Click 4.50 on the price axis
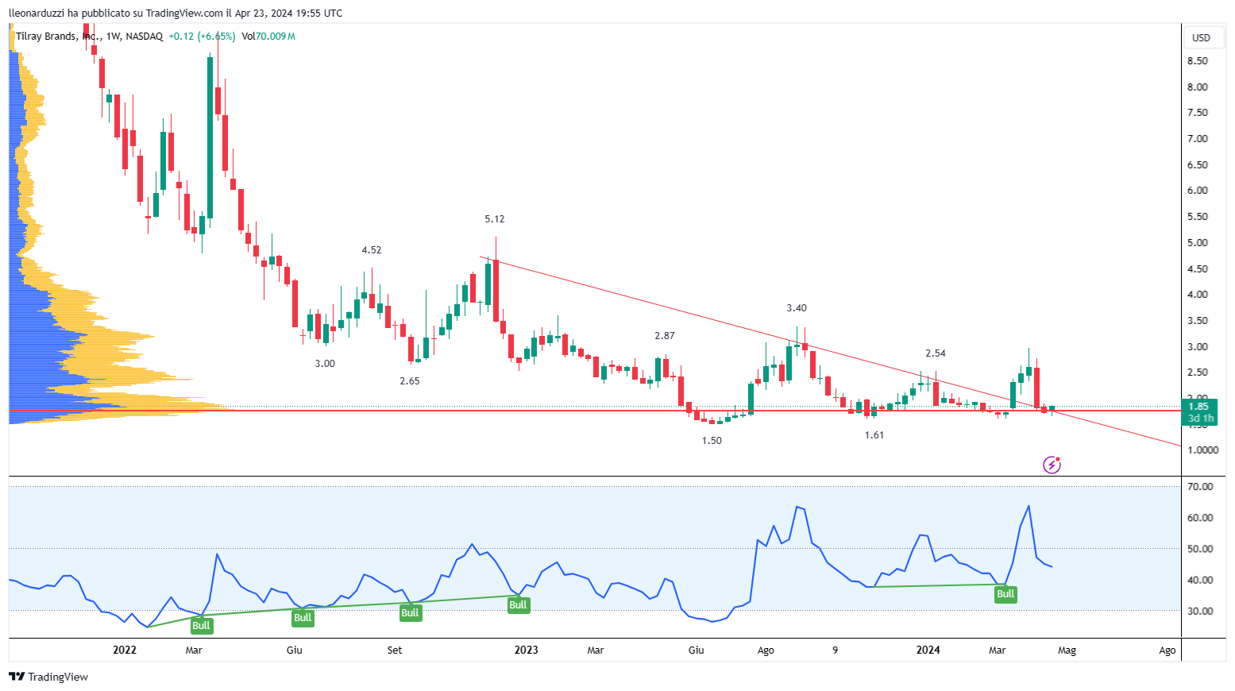This screenshot has width=1235, height=691. 1198,269
